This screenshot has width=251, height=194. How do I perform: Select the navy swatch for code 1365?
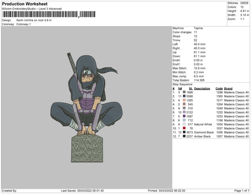coord(184,96)
